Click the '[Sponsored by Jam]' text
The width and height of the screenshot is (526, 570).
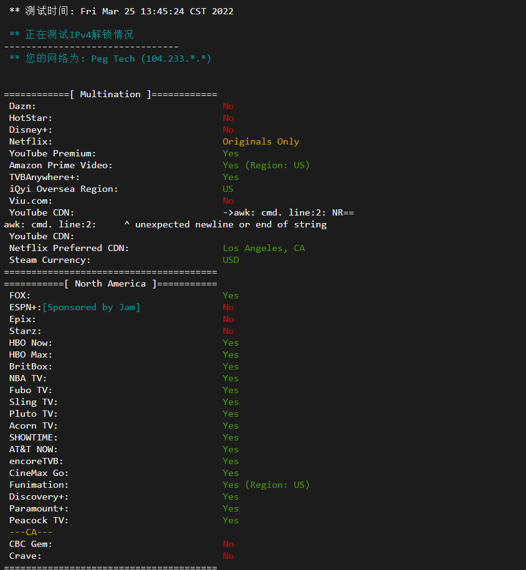tap(91, 307)
